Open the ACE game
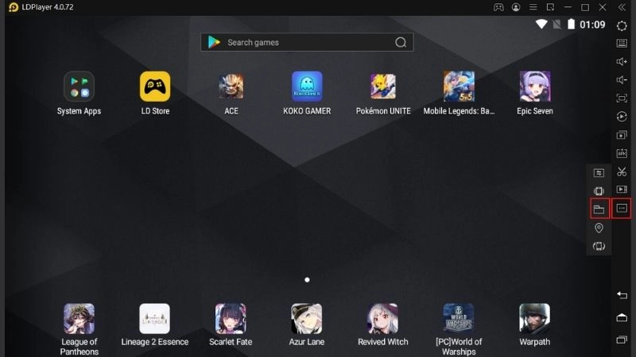Viewport: 636px width, 357px height. (x=231, y=86)
